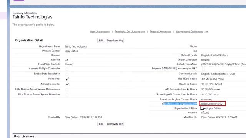Click Primary Contact value Bijay Sahoo
The image size is (246, 138).
pyautogui.click(x=71, y=51)
